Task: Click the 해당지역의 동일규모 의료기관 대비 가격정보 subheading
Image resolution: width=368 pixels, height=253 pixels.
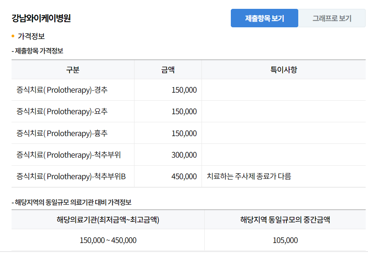Action: point(73,202)
